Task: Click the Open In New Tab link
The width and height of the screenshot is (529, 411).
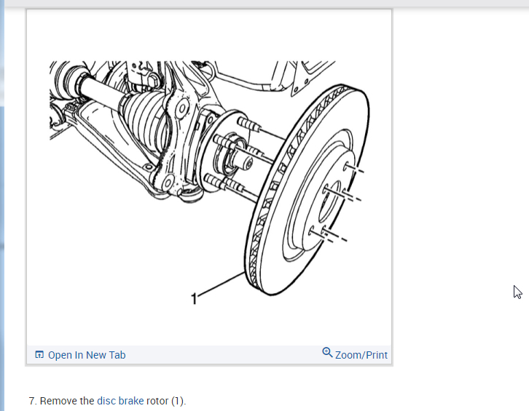Action: 87,355
